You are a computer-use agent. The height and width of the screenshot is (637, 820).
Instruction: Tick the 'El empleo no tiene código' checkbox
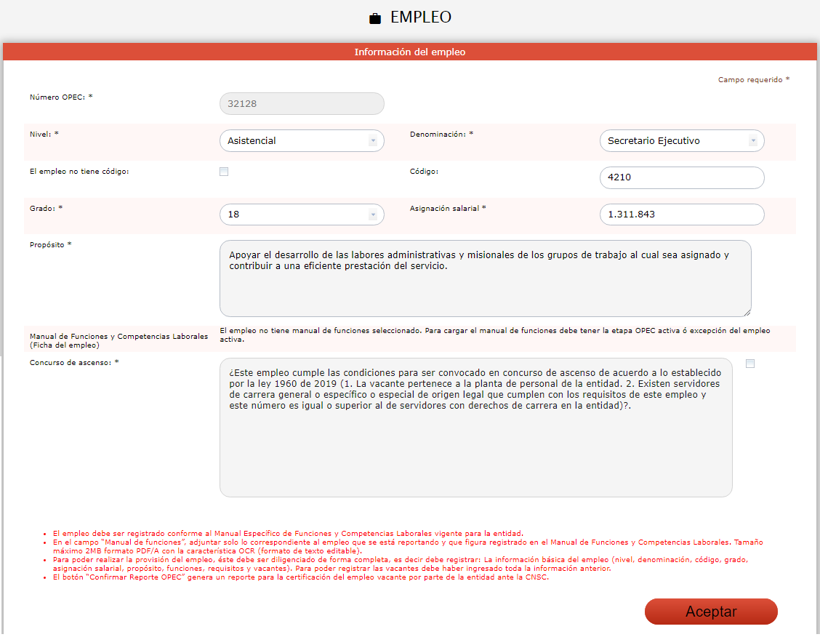[x=224, y=172]
